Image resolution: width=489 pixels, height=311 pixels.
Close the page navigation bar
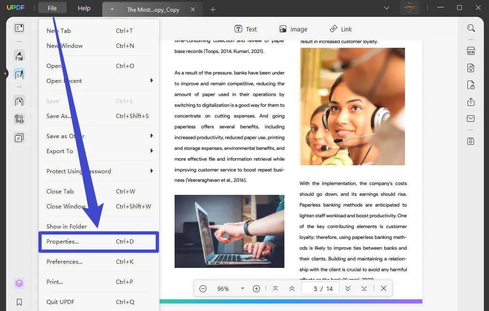[x=383, y=289]
